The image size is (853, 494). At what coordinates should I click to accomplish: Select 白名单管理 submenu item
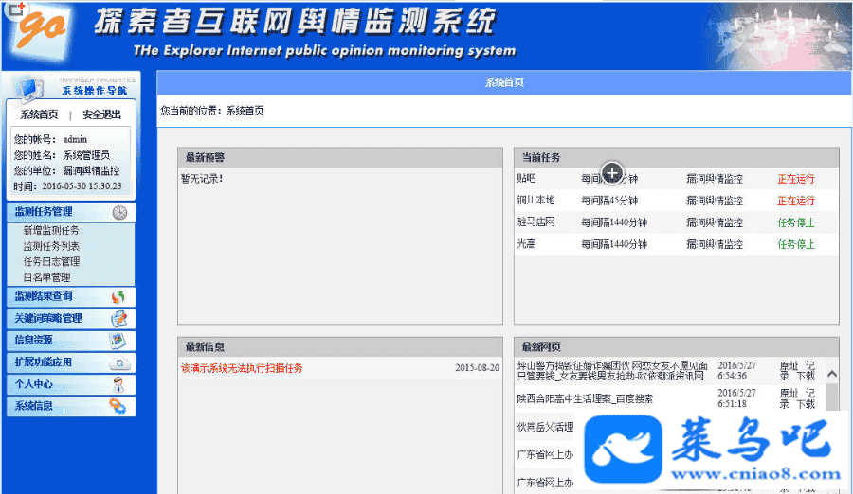pyautogui.click(x=46, y=278)
